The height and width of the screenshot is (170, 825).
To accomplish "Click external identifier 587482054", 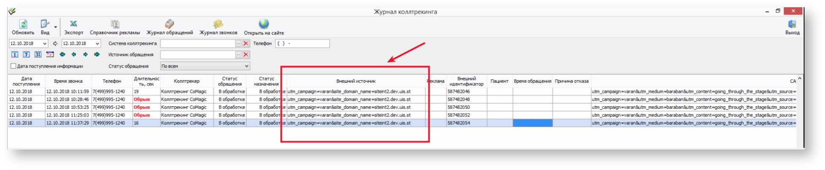I will [x=459, y=123].
